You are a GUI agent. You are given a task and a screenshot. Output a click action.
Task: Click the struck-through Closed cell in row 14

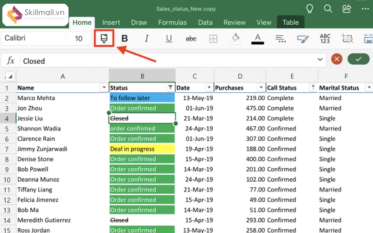point(142,220)
